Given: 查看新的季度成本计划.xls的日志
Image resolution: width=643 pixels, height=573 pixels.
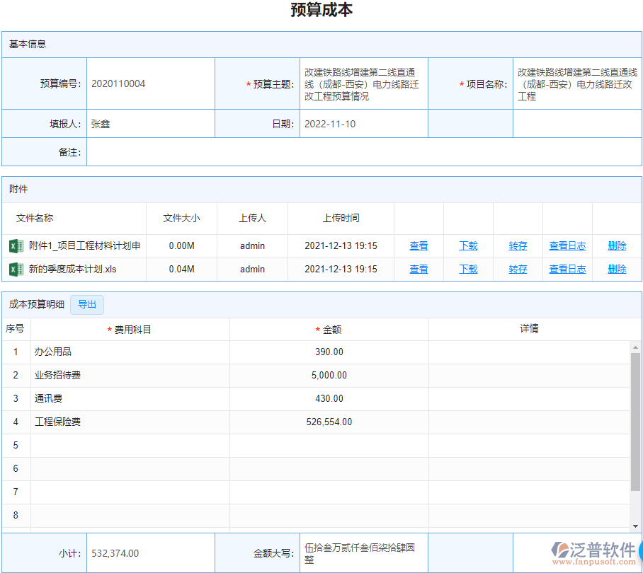Looking at the screenshot, I should click(567, 270).
